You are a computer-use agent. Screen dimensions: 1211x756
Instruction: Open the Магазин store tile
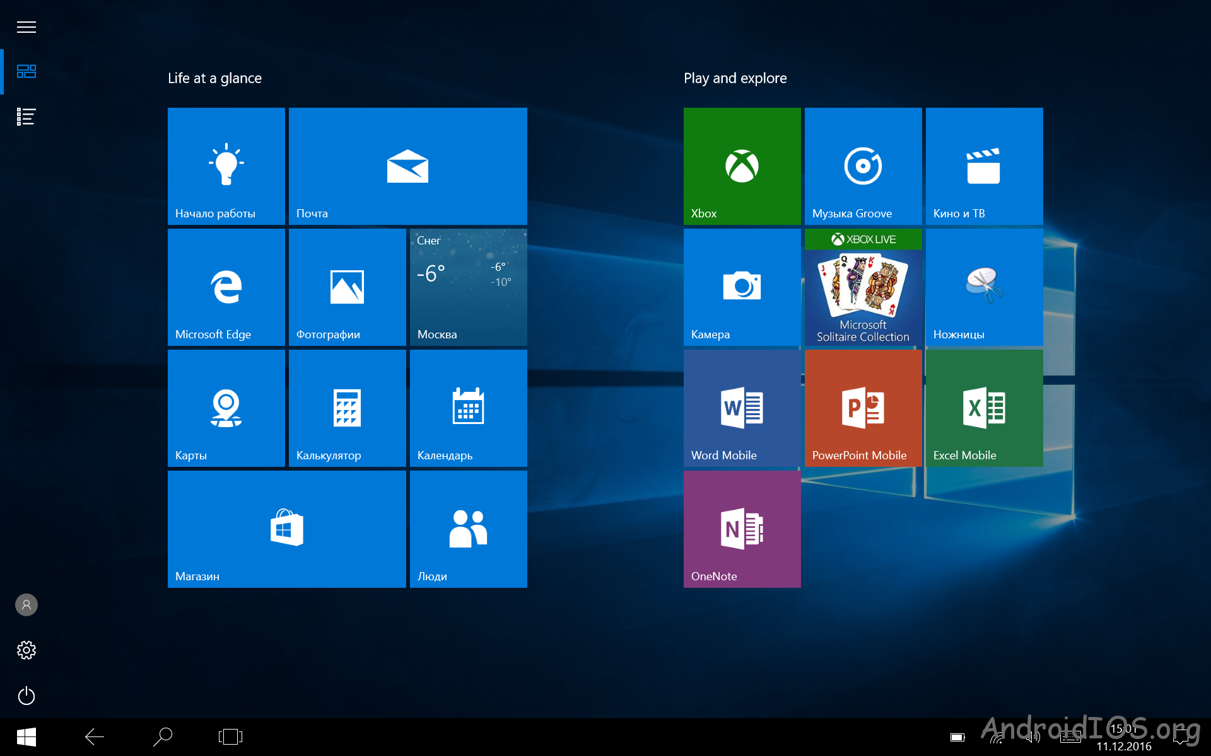286,529
